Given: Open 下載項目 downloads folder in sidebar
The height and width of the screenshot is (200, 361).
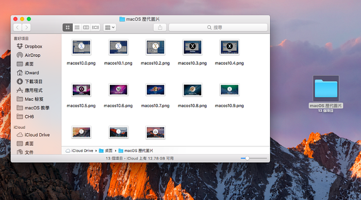Looking at the screenshot, I should (29, 82).
